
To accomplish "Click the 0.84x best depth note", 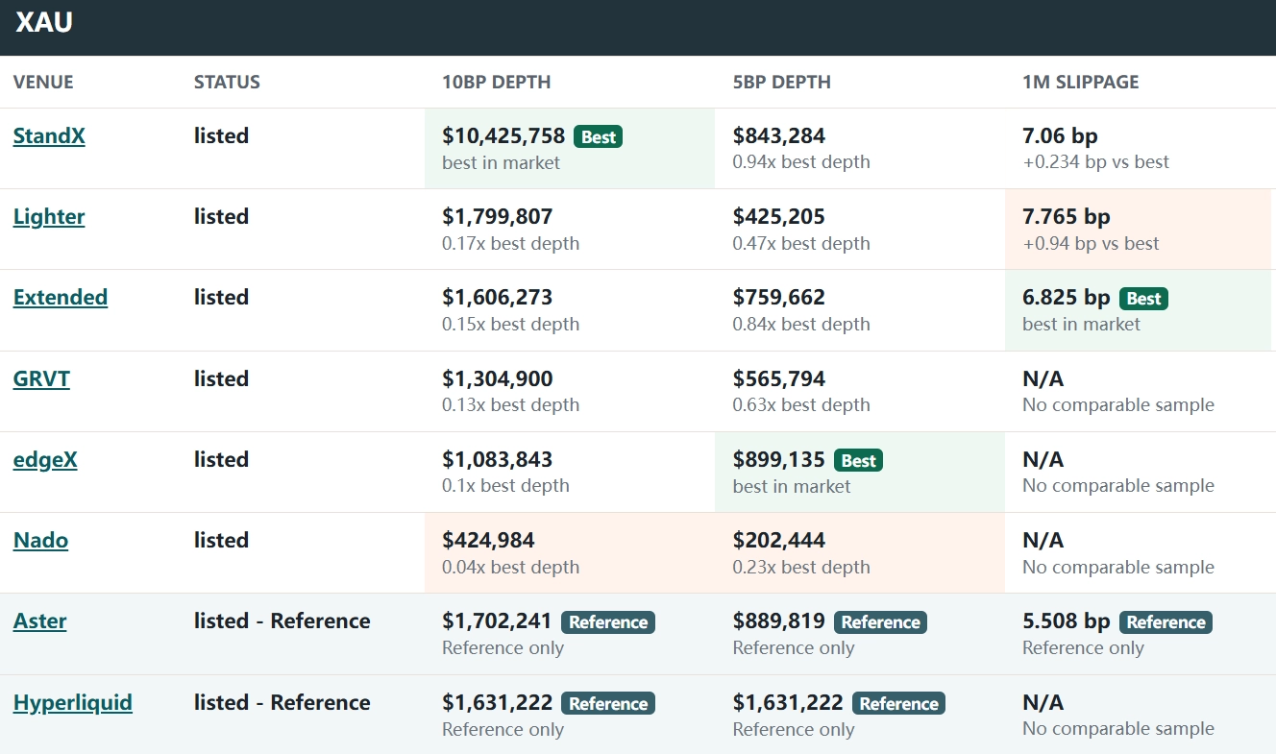I will 801,324.
